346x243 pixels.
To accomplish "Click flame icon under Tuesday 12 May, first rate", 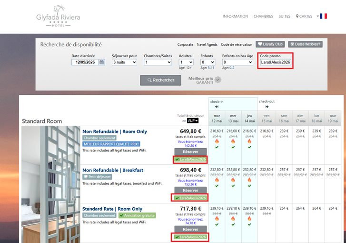I will click(217, 141).
